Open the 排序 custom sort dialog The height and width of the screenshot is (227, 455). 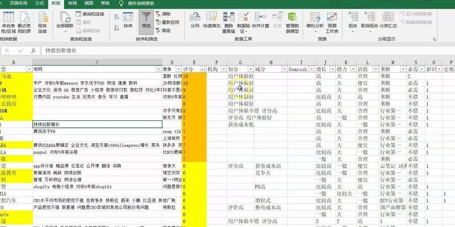click(x=128, y=20)
